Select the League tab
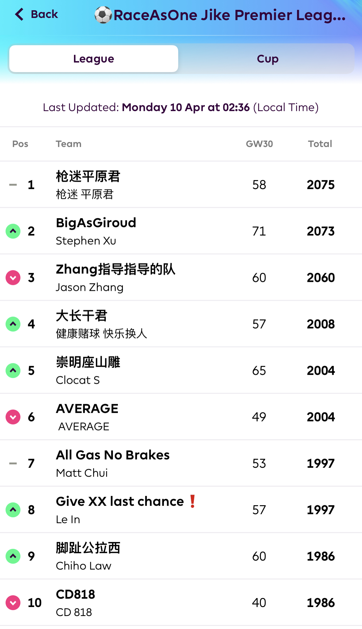Viewport: 362px width, 629px height. 94,59
